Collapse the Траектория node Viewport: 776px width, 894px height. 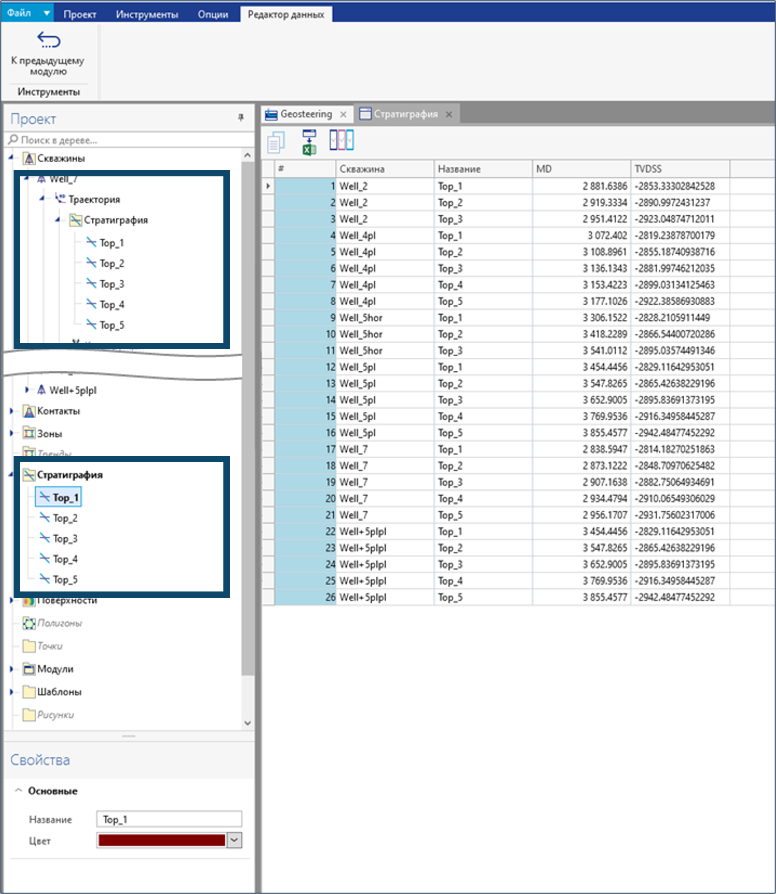[x=43, y=198]
